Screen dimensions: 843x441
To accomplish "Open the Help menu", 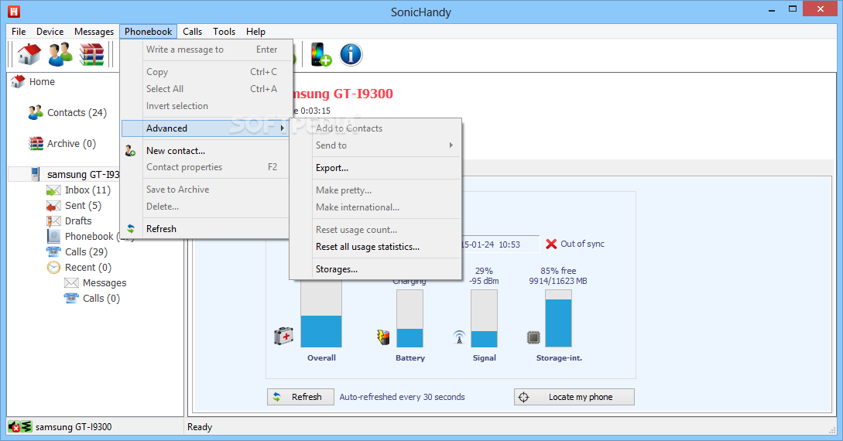I will (x=256, y=32).
